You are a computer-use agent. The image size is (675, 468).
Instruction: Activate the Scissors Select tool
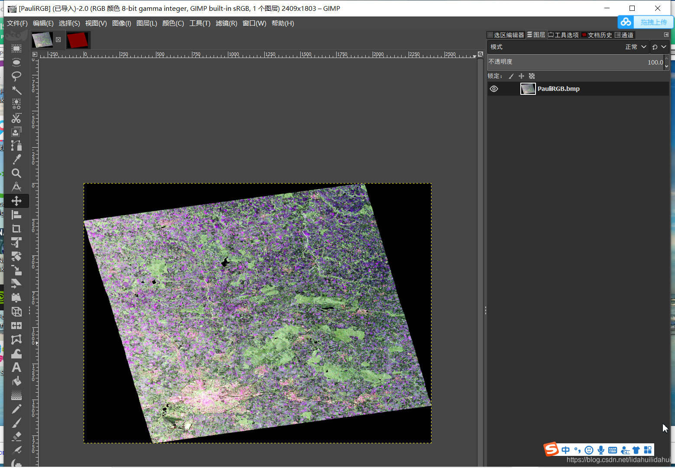pyautogui.click(x=16, y=118)
